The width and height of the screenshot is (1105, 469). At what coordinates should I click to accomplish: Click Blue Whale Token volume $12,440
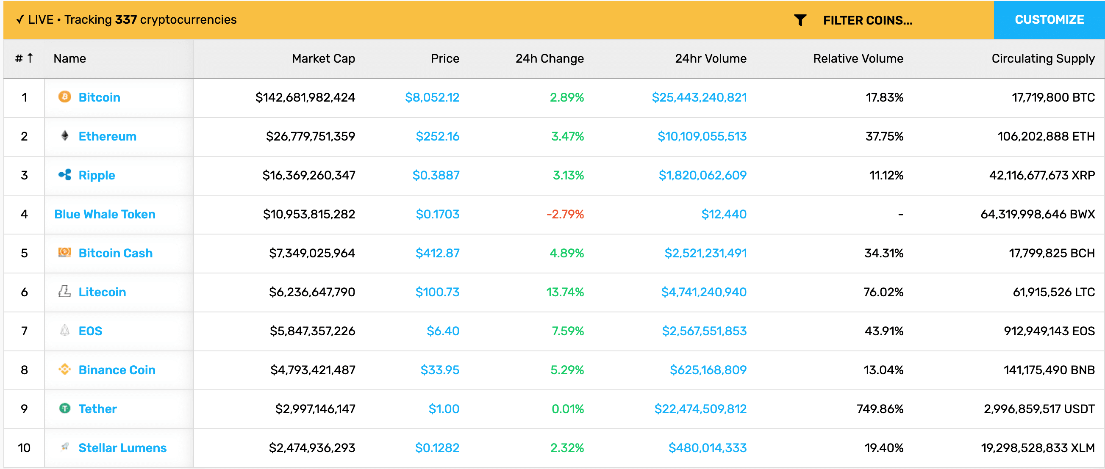click(x=724, y=214)
